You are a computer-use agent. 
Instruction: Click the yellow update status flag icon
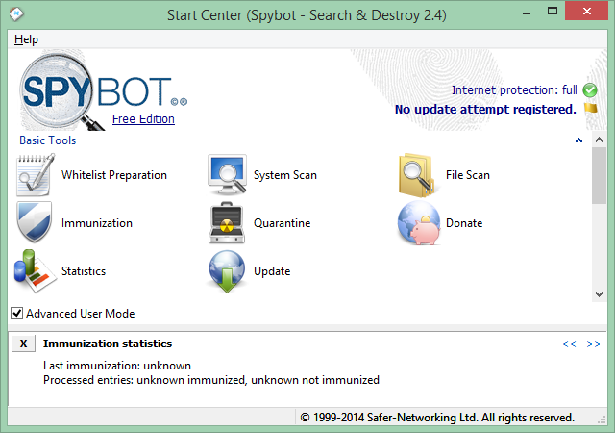click(590, 108)
